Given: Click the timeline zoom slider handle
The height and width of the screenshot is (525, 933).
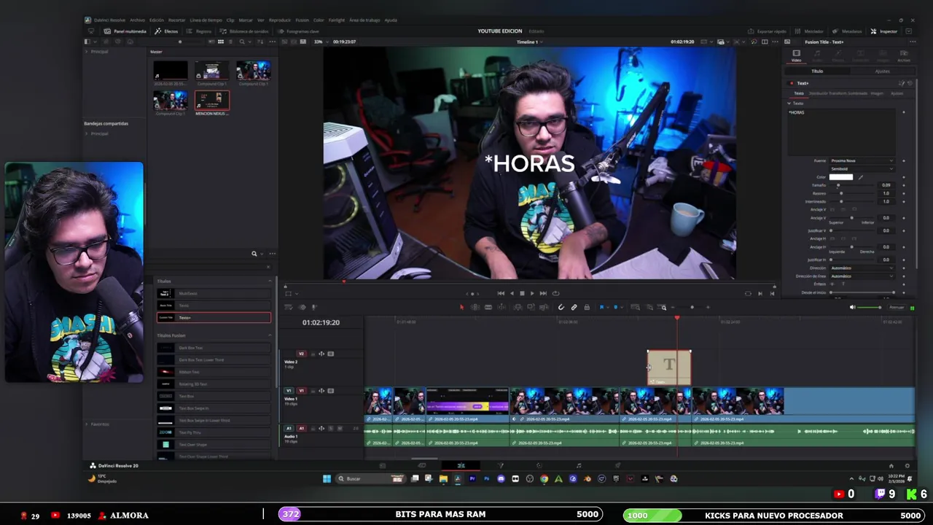Looking at the screenshot, I should tap(692, 307).
